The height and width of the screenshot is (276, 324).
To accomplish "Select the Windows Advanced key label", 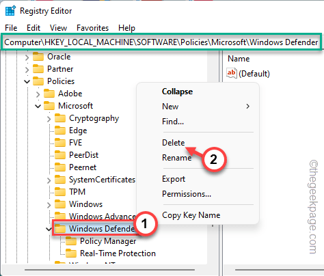I will pos(103,216).
